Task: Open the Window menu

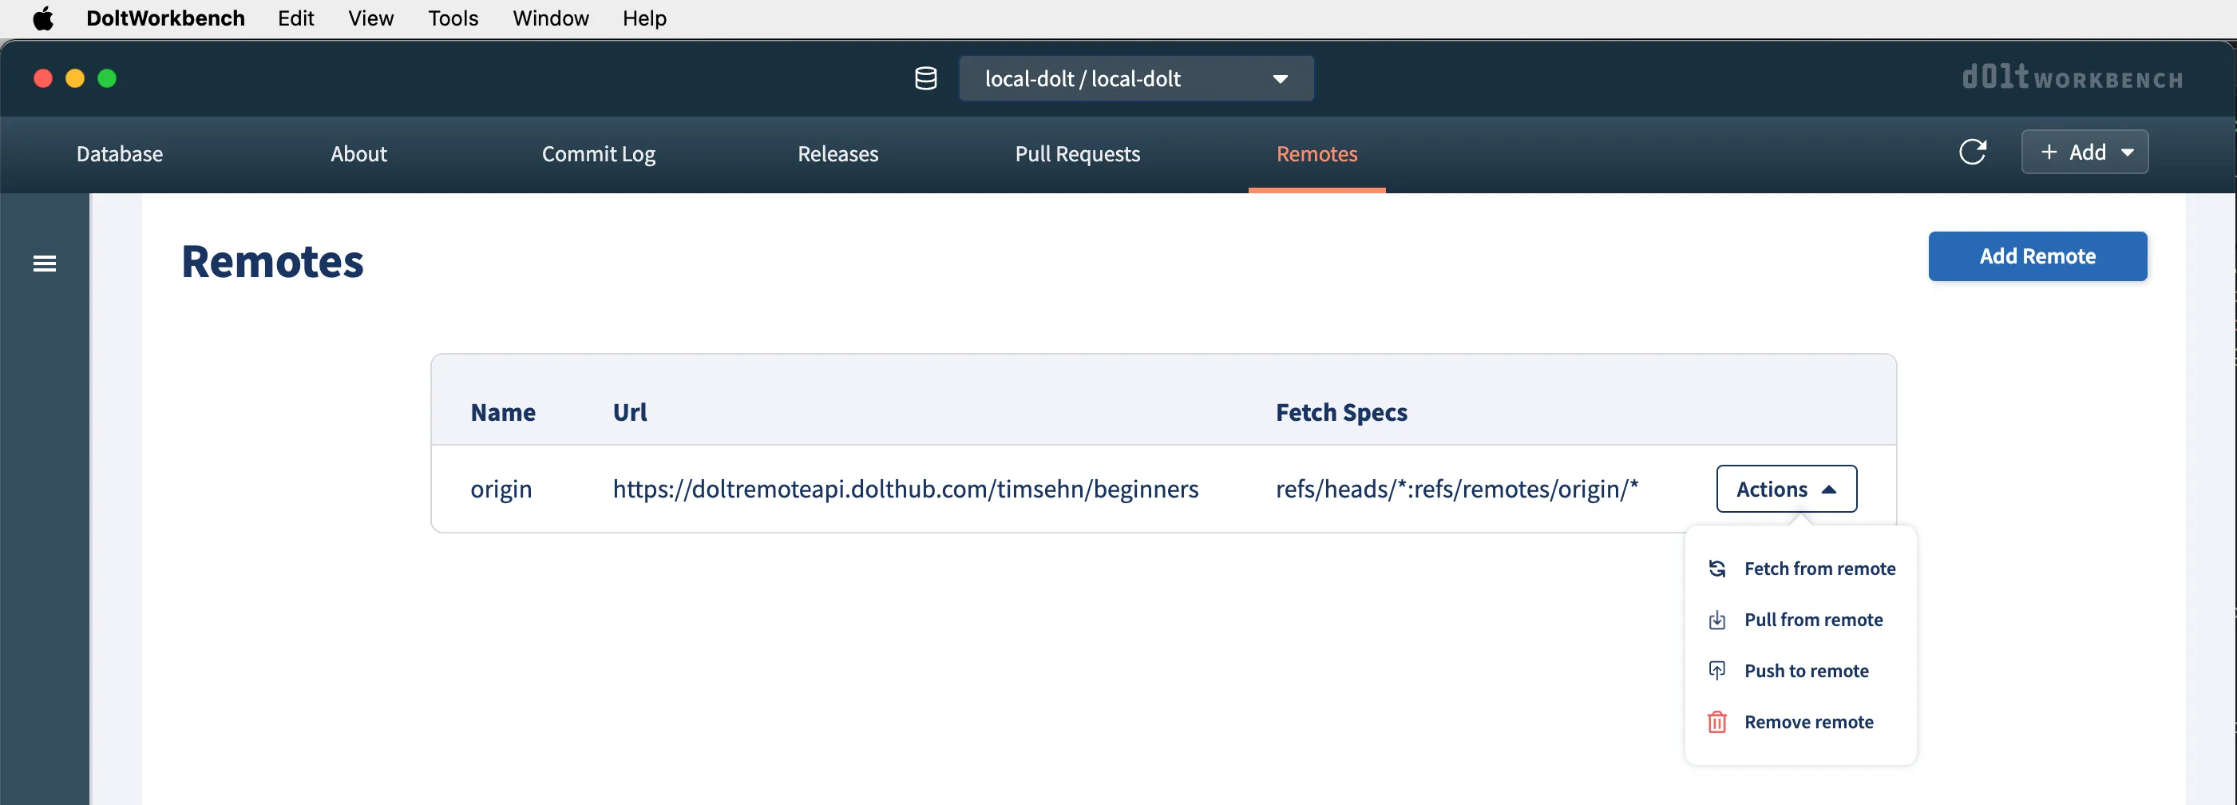Action: tap(550, 18)
